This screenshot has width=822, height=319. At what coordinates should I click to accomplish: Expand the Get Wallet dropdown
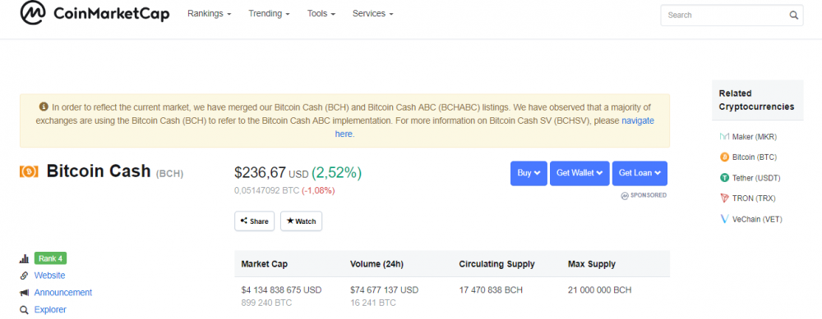point(580,173)
